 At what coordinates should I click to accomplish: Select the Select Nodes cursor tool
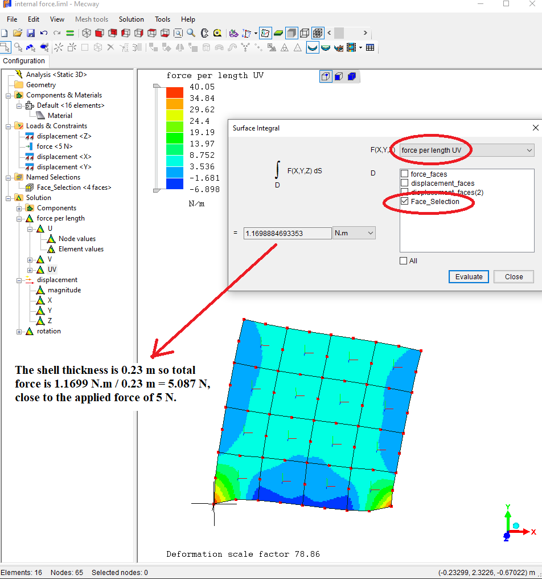(5, 47)
